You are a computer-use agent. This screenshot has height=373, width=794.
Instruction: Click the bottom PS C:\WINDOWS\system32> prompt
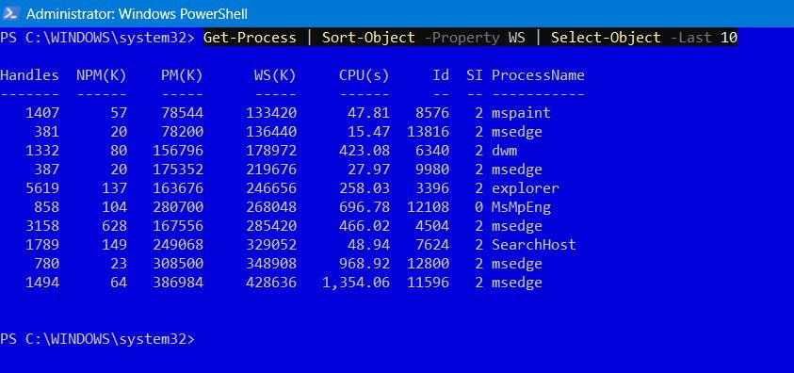(97, 339)
